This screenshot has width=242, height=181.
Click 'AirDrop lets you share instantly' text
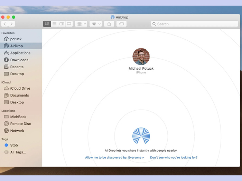coord(141,151)
